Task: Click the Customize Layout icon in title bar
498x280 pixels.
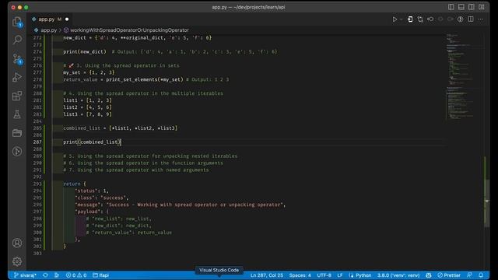Action: pos(482,7)
